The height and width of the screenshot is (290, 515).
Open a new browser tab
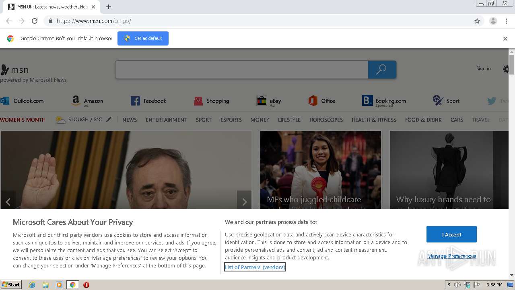[x=109, y=7]
